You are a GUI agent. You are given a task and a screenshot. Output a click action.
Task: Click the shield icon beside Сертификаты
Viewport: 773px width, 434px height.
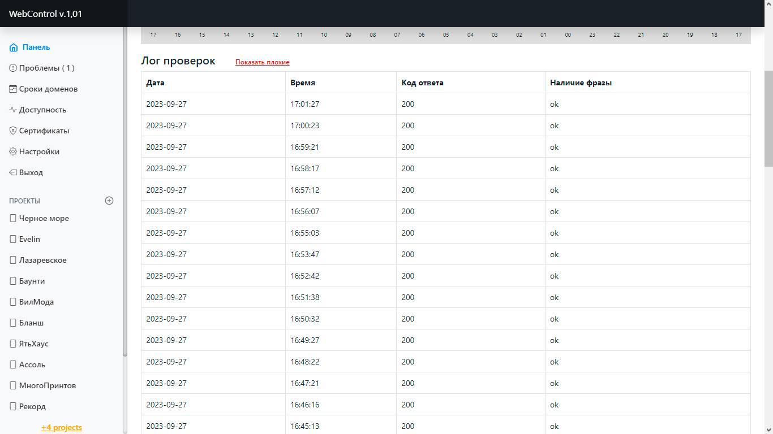[x=13, y=131]
